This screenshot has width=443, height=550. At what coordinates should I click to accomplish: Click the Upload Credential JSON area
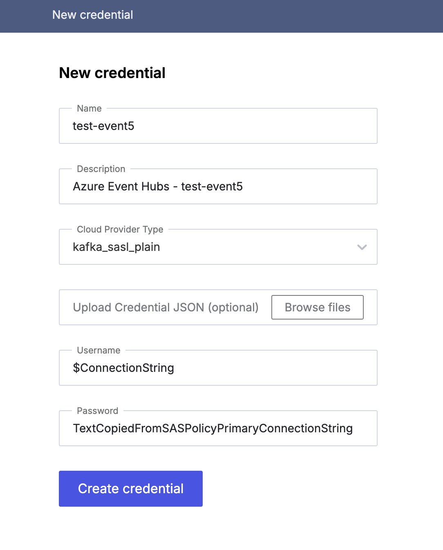point(166,307)
